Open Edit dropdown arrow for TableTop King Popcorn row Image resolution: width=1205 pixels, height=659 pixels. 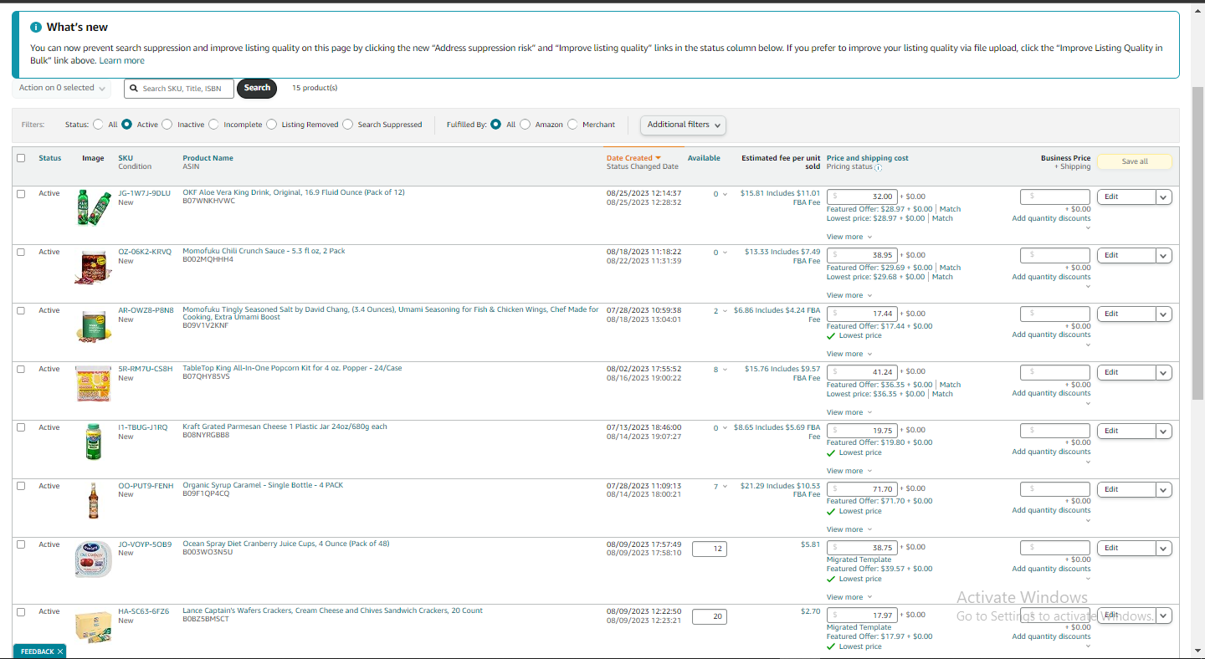point(1164,373)
